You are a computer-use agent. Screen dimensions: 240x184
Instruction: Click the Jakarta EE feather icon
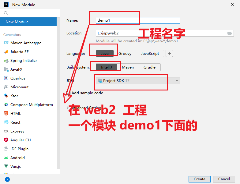coord(6,52)
